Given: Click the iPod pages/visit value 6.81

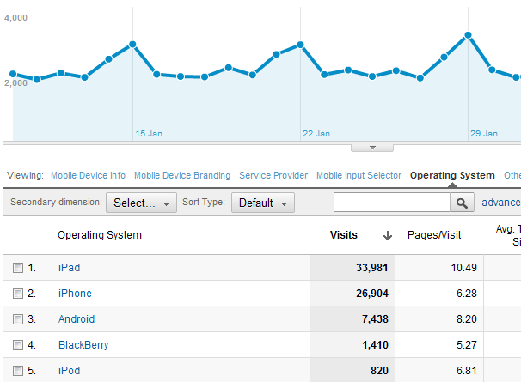Looking at the screenshot, I should point(467,371).
